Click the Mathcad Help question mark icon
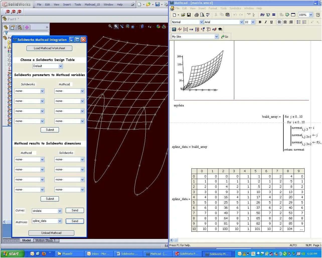322x258 pixels. click(318, 15)
